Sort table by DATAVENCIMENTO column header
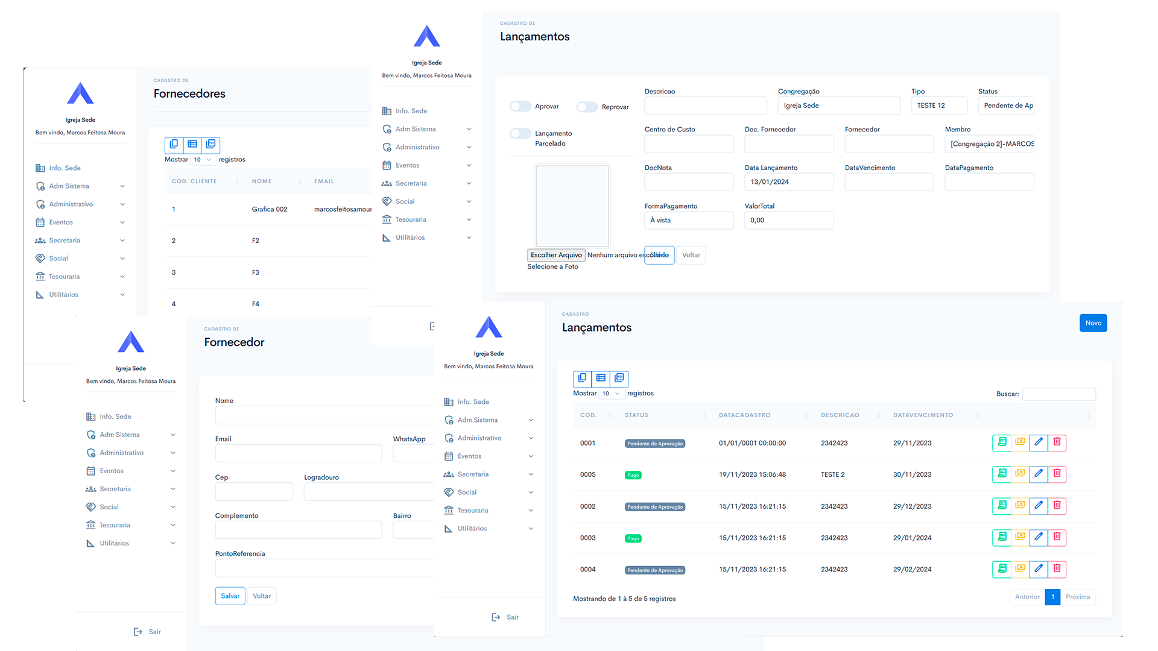The image size is (1158, 651). click(x=923, y=415)
